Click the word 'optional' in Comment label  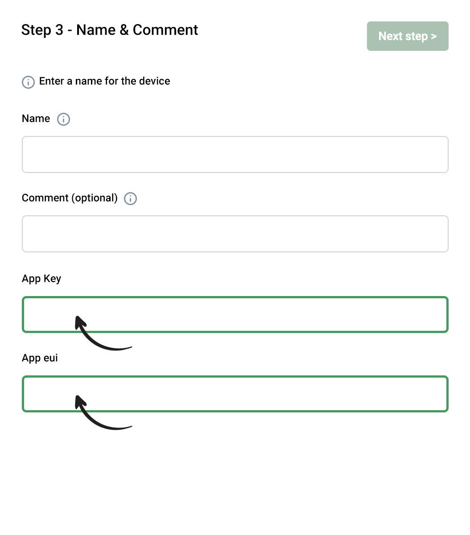coord(94,198)
